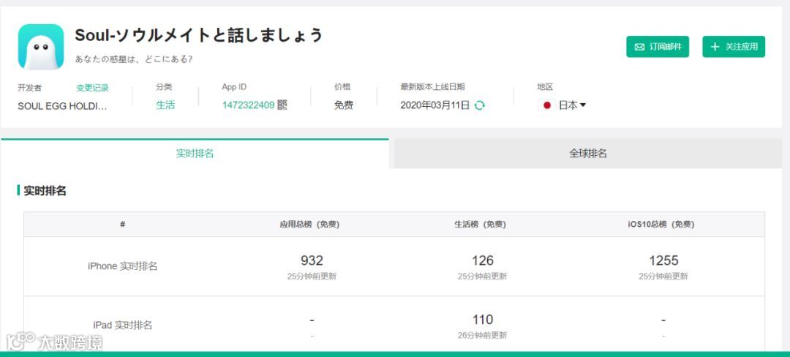This screenshot has height=357, width=790.
Task: Click the green refresh icon after release date
Action: coord(480,105)
